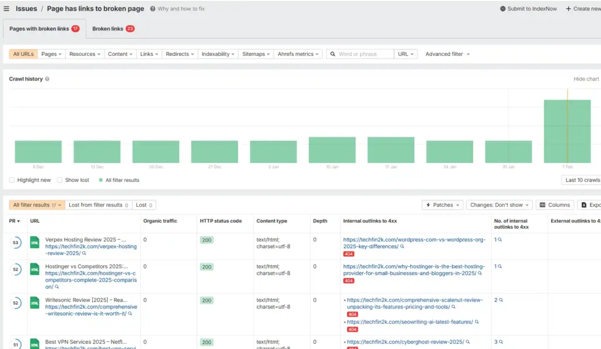Viewport: 601px width, 349px height.
Task: Open the URL search scope dropdown
Action: coord(406,54)
